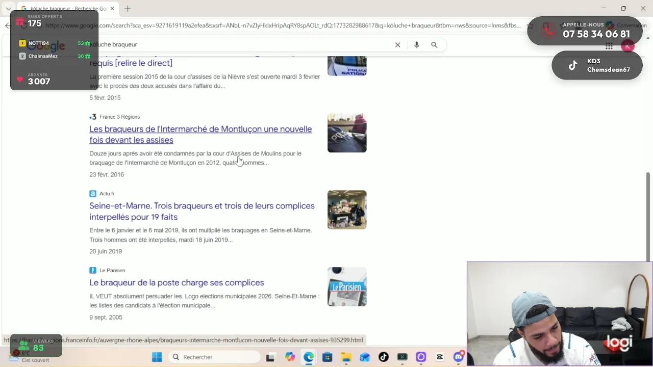Open CapCut from the taskbar
This screenshot has height=367, width=653.
pos(440,357)
